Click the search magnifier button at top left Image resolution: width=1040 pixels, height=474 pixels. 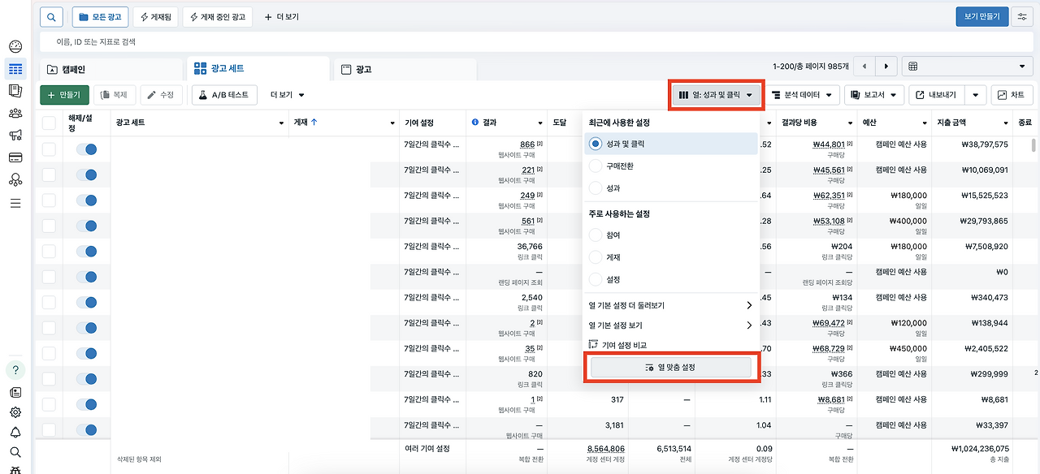pyautogui.click(x=51, y=16)
